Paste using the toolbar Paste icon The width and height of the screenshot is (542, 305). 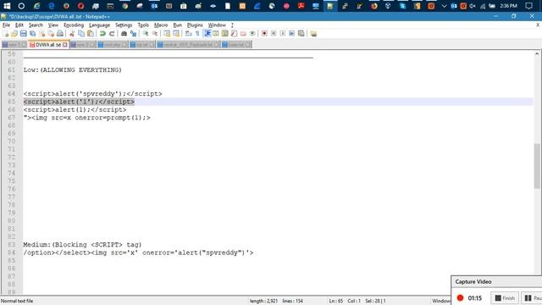pos(91,34)
